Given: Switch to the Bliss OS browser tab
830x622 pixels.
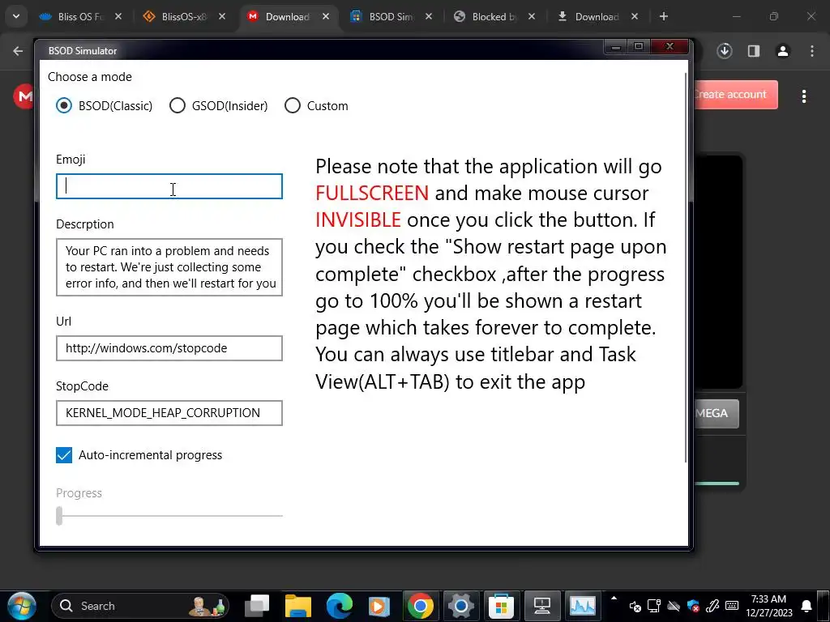Looking at the screenshot, I should (x=80, y=16).
